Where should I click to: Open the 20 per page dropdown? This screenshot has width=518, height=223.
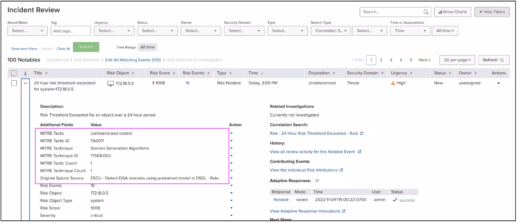[x=457, y=60]
